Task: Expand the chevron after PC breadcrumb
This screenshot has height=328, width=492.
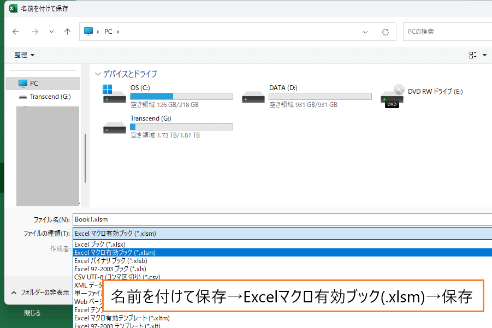Action: click(x=118, y=32)
